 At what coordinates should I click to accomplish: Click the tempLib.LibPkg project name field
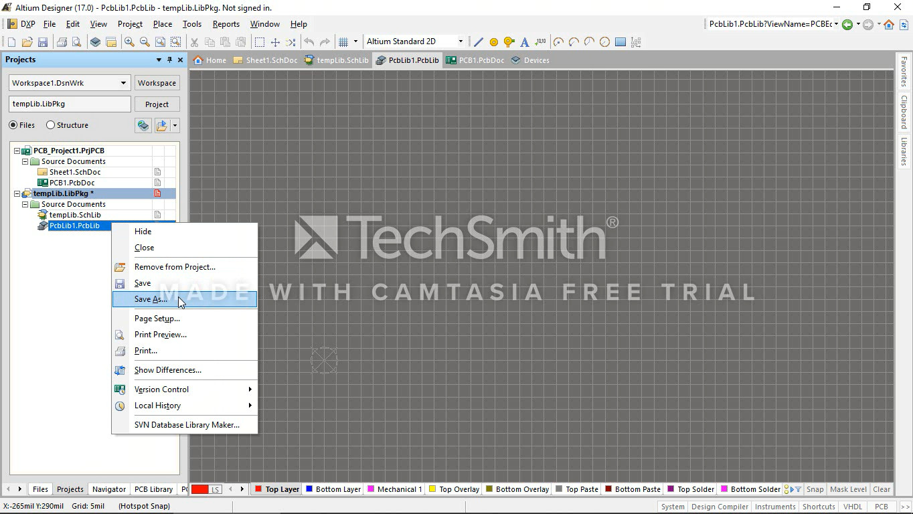[x=70, y=104]
